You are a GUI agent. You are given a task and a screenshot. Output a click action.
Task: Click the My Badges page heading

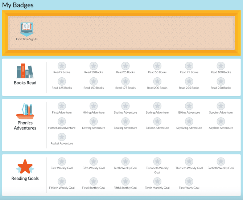pos(18,5)
